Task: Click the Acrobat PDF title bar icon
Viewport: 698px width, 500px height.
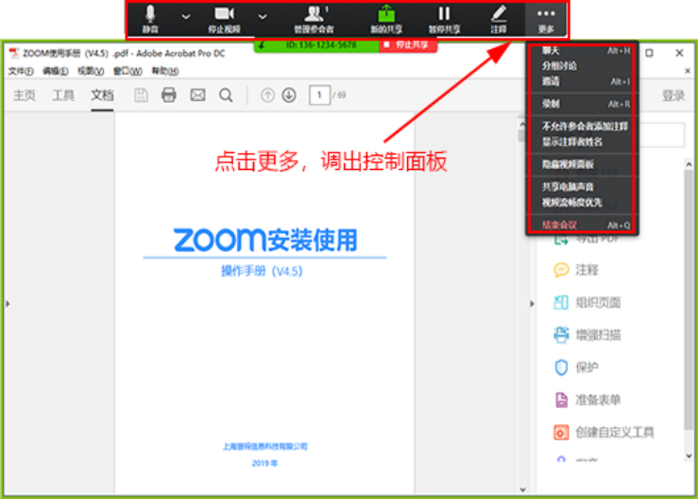Action: point(14,54)
